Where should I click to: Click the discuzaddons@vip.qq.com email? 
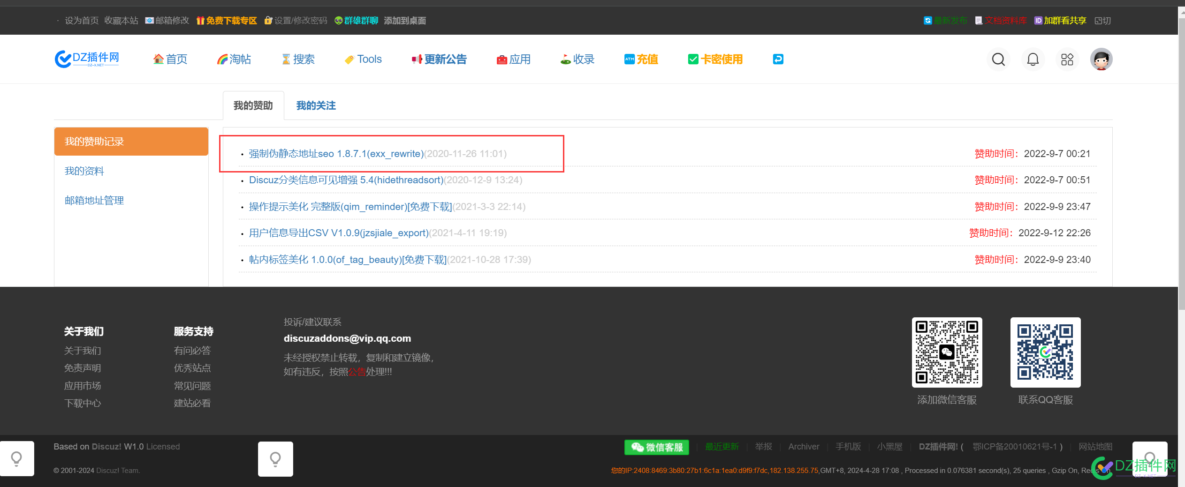[347, 338]
